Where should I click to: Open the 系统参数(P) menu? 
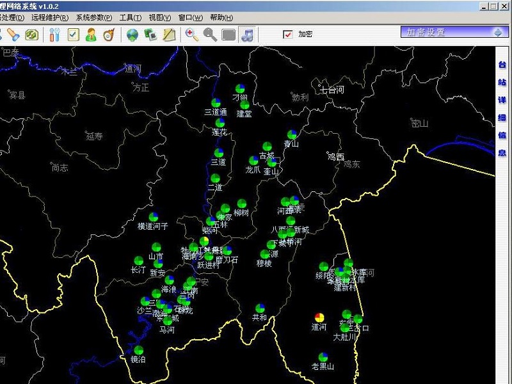pos(93,17)
